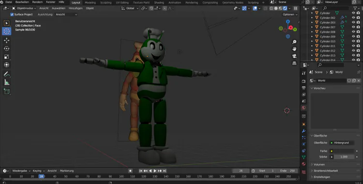
Task: Open the Object Data green triangle tab
Action: pos(304,158)
